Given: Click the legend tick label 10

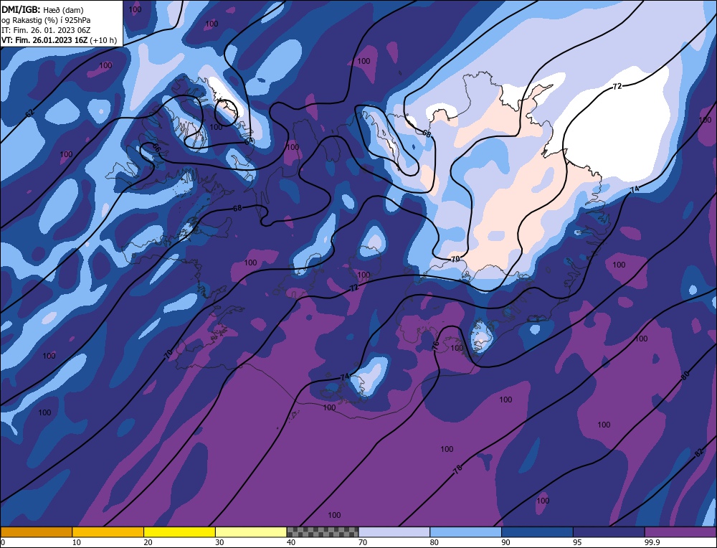Looking at the screenshot, I should (x=77, y=542).
